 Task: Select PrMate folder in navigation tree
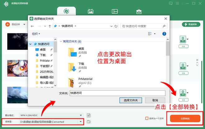(45, 61)
